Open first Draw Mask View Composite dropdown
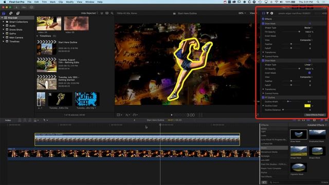Screen dimensions: 329x185 pyautogui.click(x=306, y=40)
